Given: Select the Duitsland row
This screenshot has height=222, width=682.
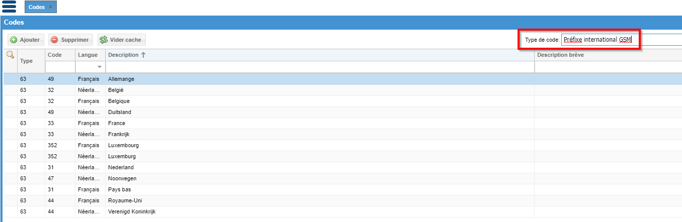Looking at the screenshot, I should (x=343, y=112).
